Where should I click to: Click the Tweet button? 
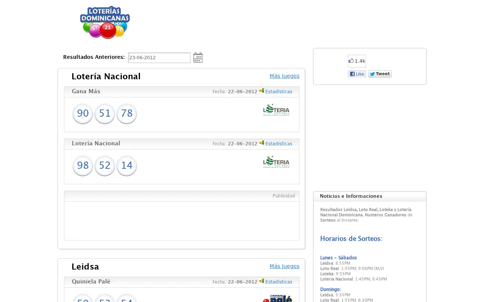[x=380, y=74]
